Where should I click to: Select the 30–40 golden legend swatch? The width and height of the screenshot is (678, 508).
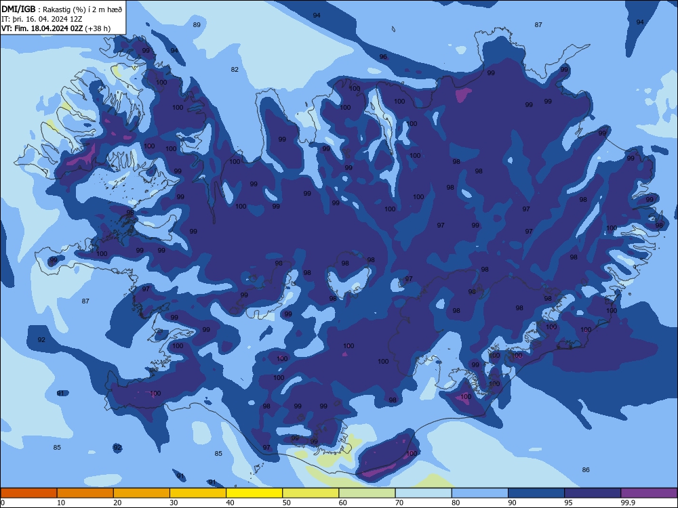pos(198,493)
